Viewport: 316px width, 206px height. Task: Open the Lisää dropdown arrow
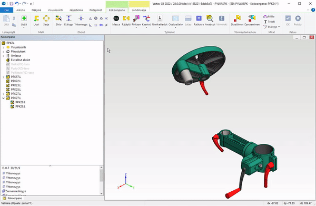pyautogui.click(x=24, y=27)
